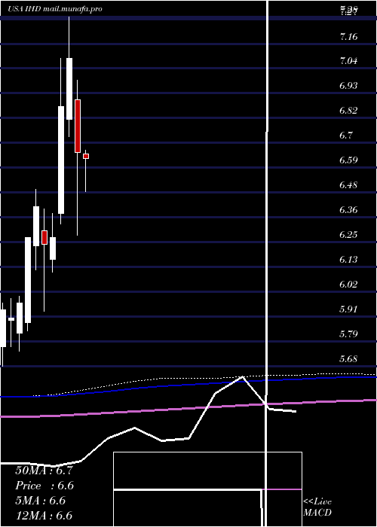The height and width of the screenshot is (527, 377).
Task: Click the 5.79 price axis label
Action: [x=348, y=334]
